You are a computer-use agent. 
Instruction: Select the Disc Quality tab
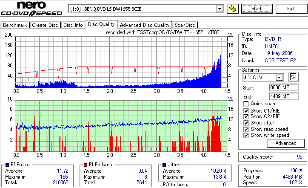click(101, 24)
